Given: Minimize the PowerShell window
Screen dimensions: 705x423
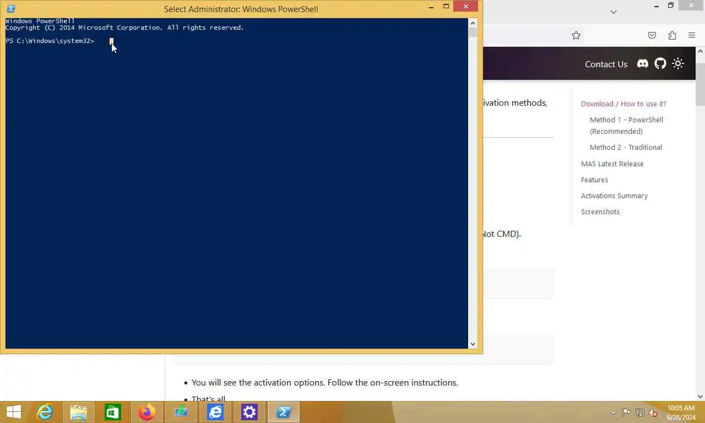Looking at the screenshot, I should point(431,7).
